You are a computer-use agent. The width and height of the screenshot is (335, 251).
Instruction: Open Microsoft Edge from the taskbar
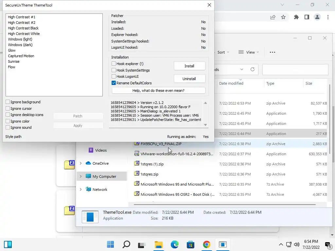[x=175, y=244]
